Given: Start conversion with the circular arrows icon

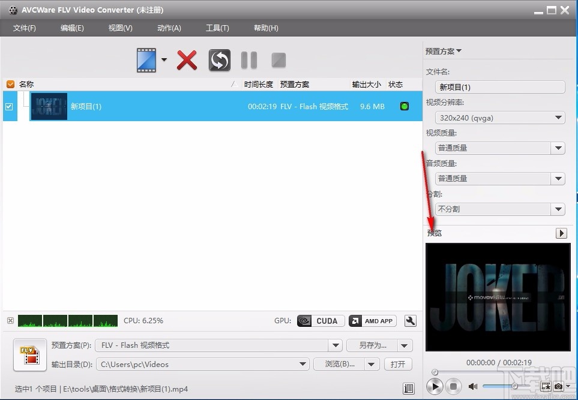Looking at the screenshot, I should coord(219,60).
